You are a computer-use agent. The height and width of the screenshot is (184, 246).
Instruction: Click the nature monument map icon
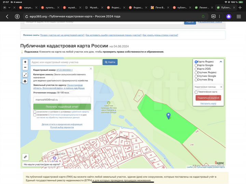pos(109,103)
